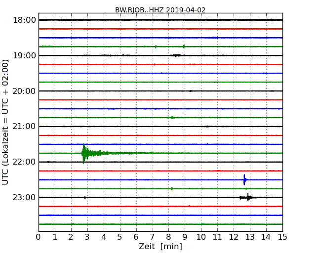
Task: Click the green blip near minute 8 on 20:45 trace
Action: point(172,118)
